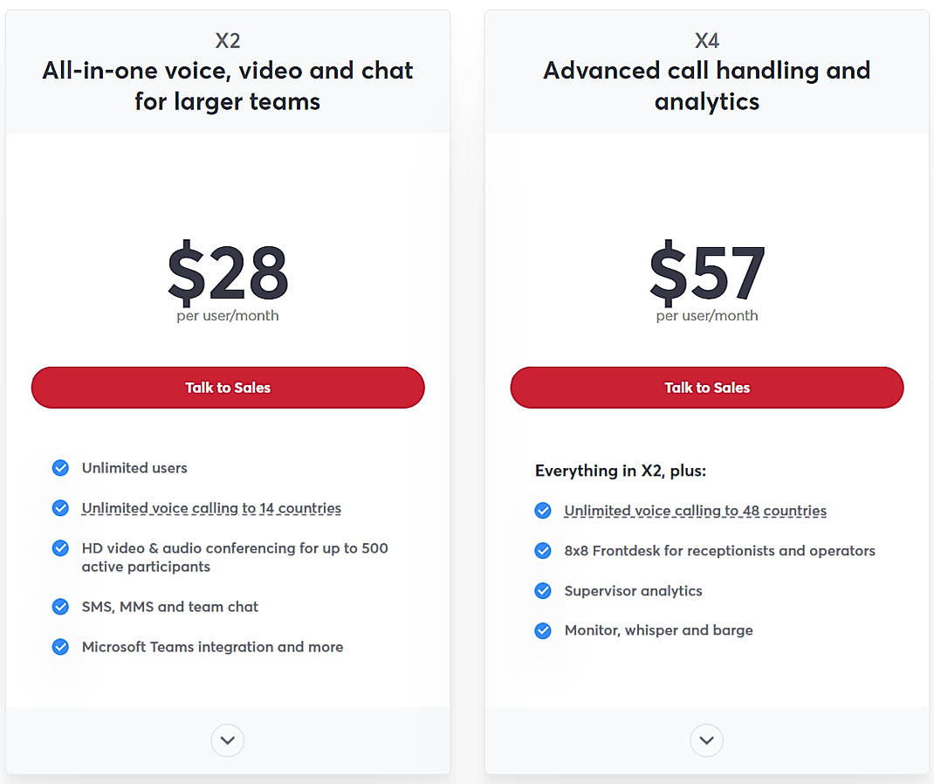Click the checkmark next to unlimited voice calling

(x=60, y=508)
